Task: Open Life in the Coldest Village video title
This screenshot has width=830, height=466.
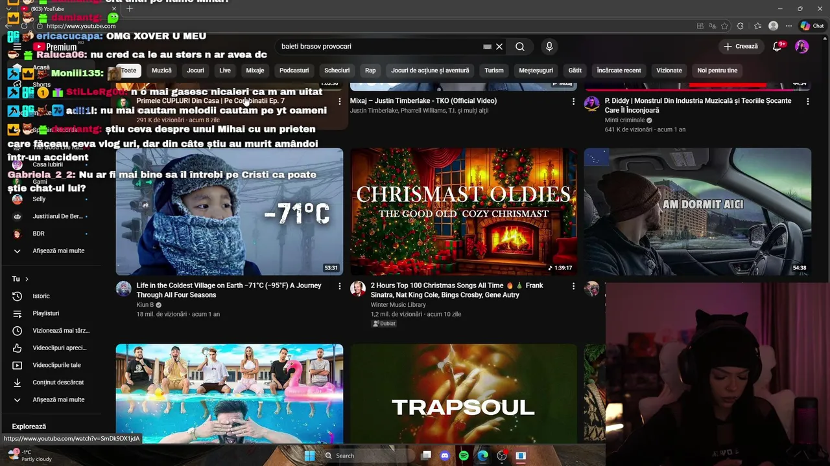Action: pos(229,290)
